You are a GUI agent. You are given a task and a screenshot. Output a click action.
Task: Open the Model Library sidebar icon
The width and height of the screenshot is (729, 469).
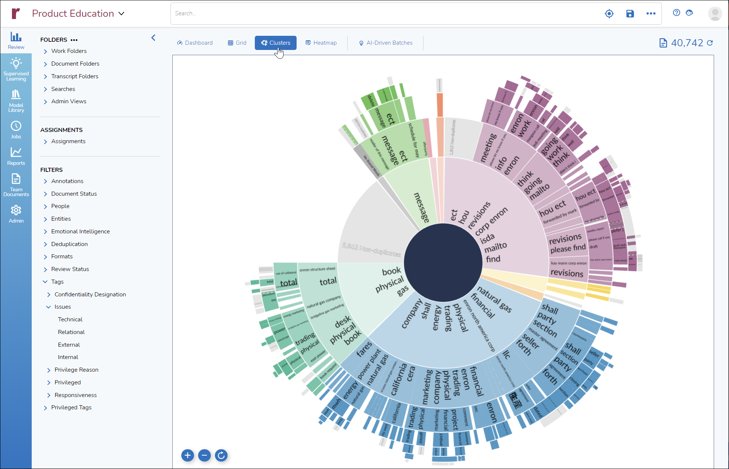coord(16,101)
